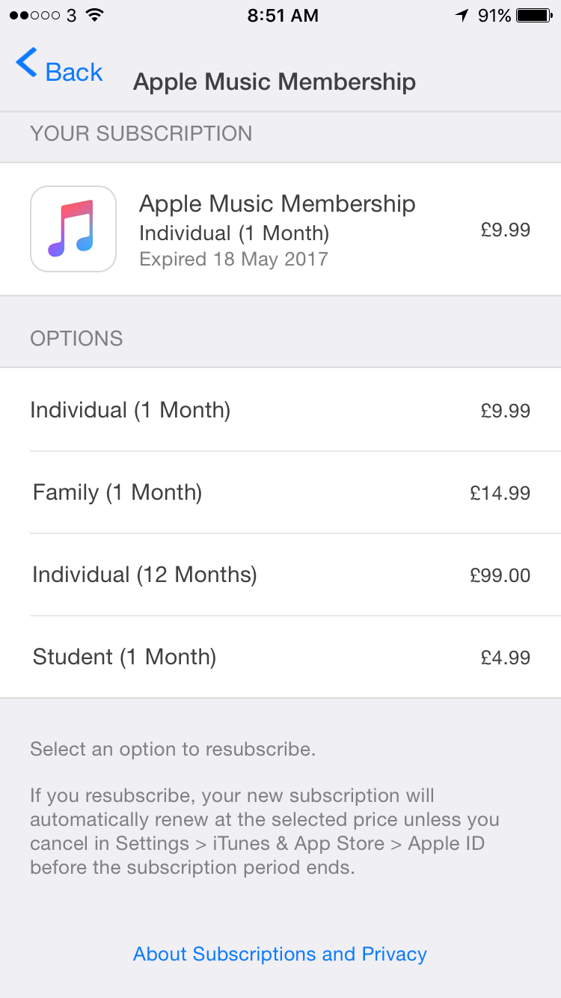
Task: Tap the blue Back chevron arrow
Action: (27, 64)
